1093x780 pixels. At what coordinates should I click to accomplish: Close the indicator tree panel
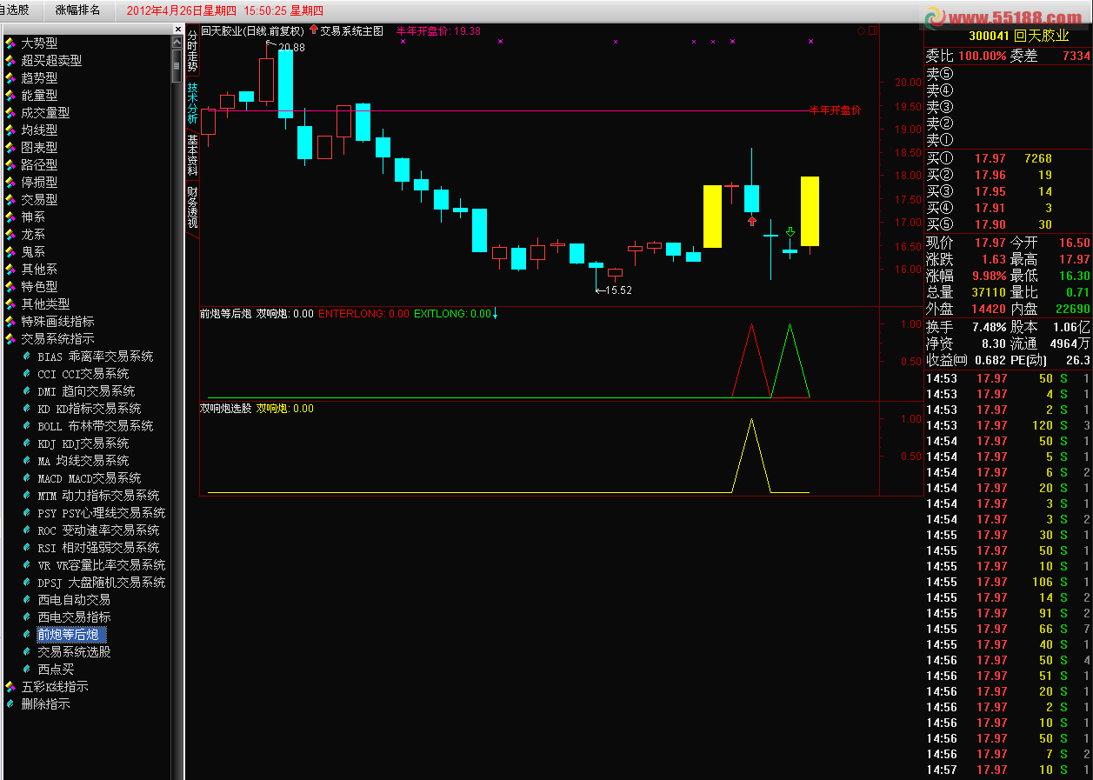(177, 29)
